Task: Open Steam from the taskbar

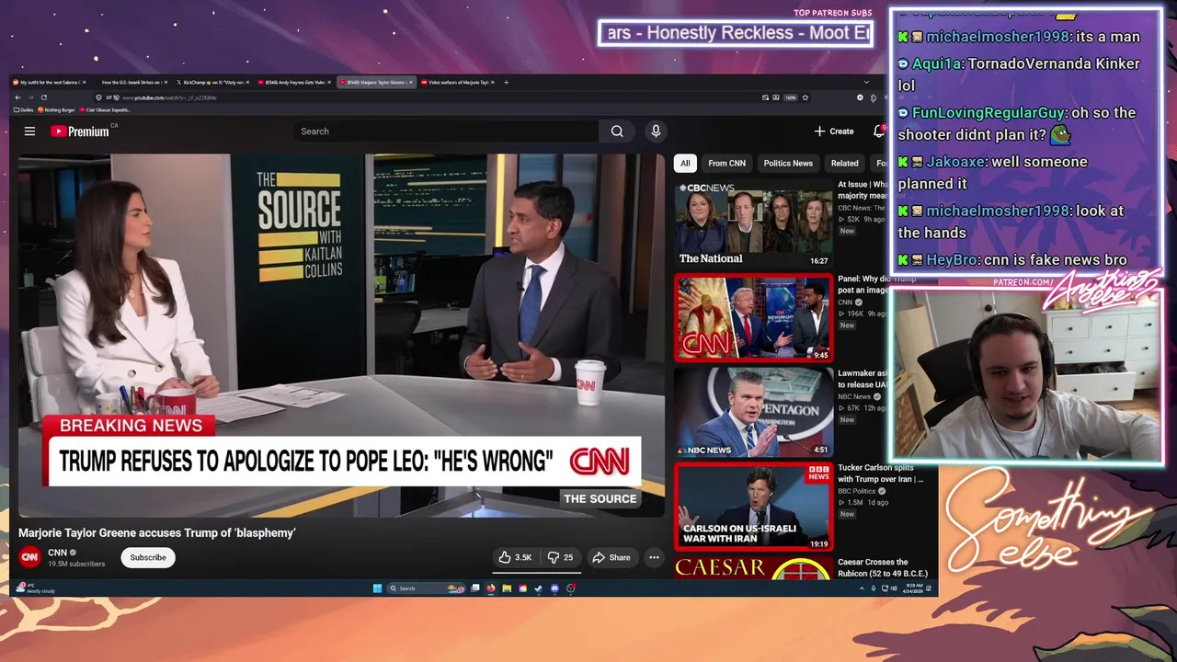Action: 538,588
